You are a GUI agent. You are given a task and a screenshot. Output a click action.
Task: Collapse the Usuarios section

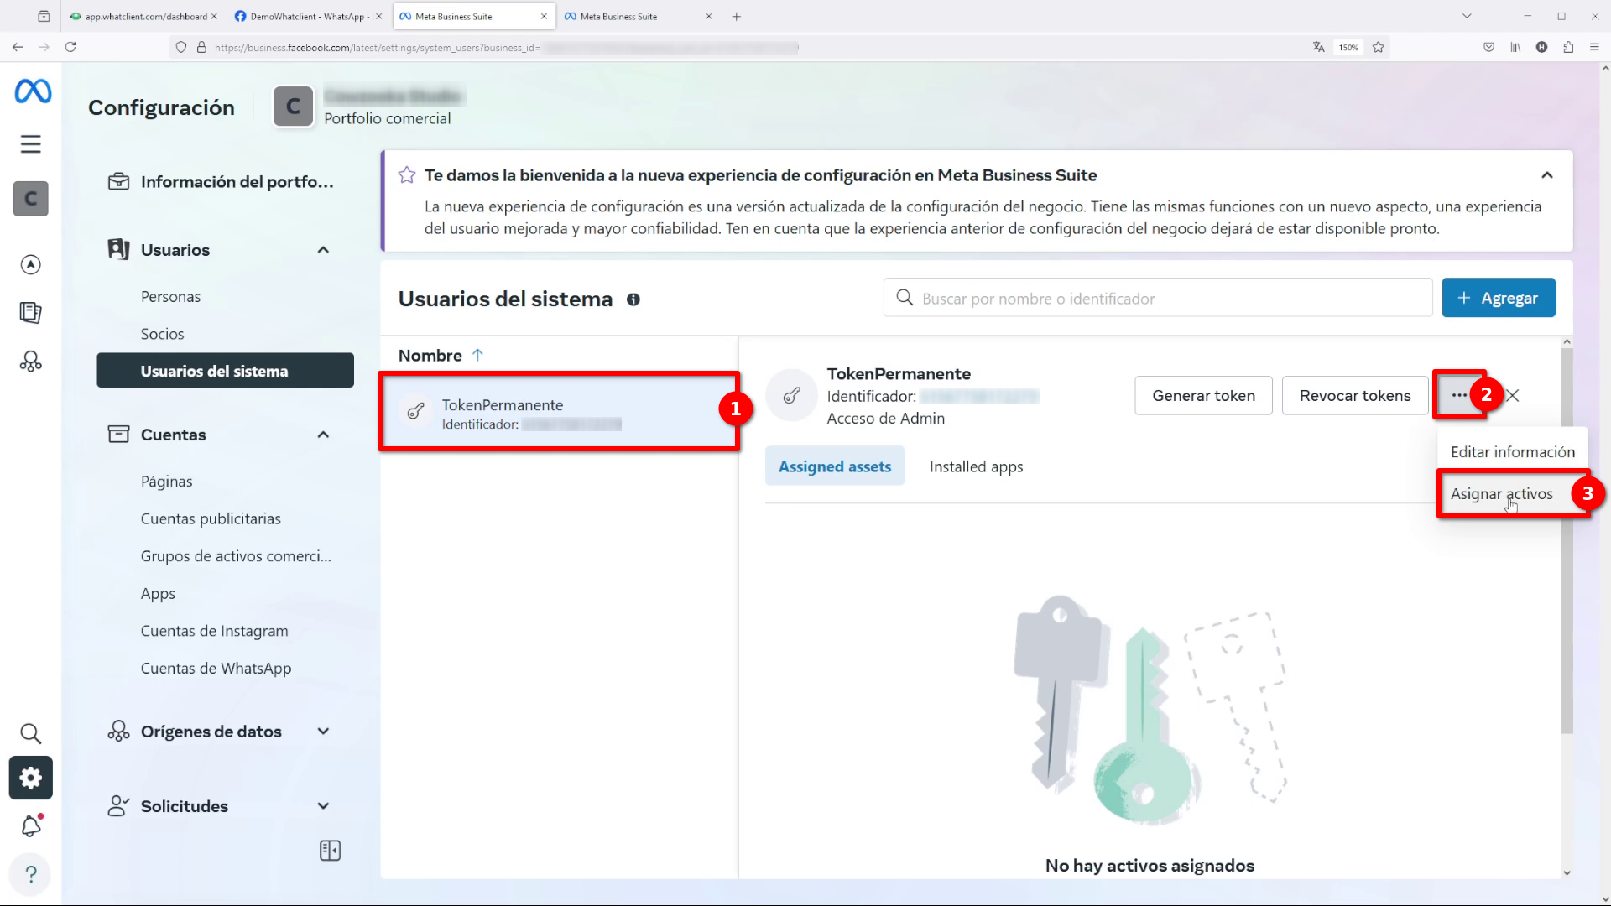click(x=323, y=250)
